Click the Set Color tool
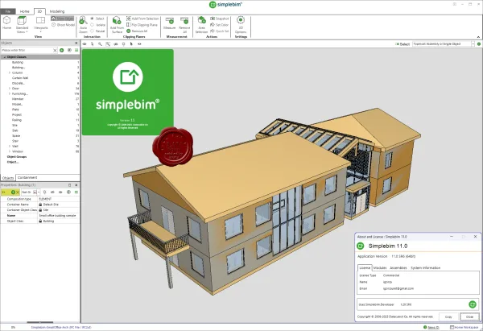The height and width of the screenshot is (331, 483). [x=220, y=25]
